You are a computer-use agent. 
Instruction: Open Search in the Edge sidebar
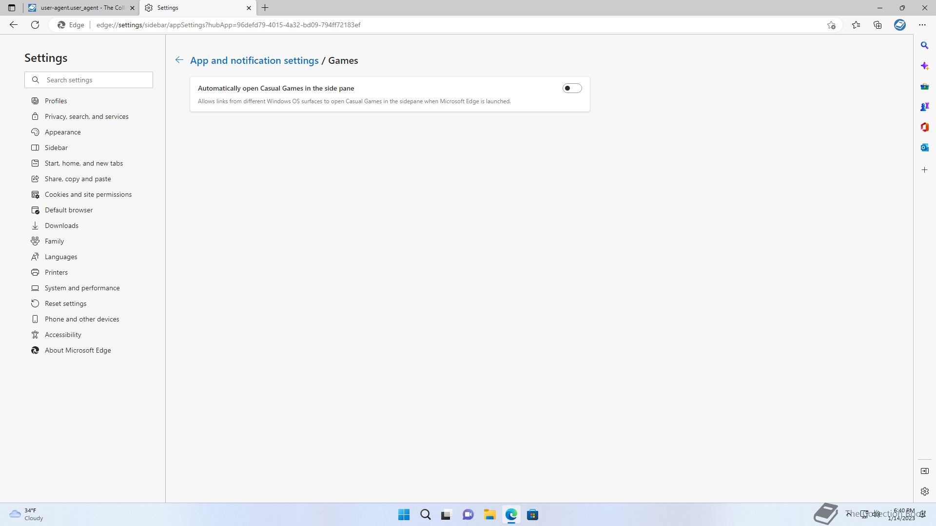pyautogui.click(x=924, y=45)
